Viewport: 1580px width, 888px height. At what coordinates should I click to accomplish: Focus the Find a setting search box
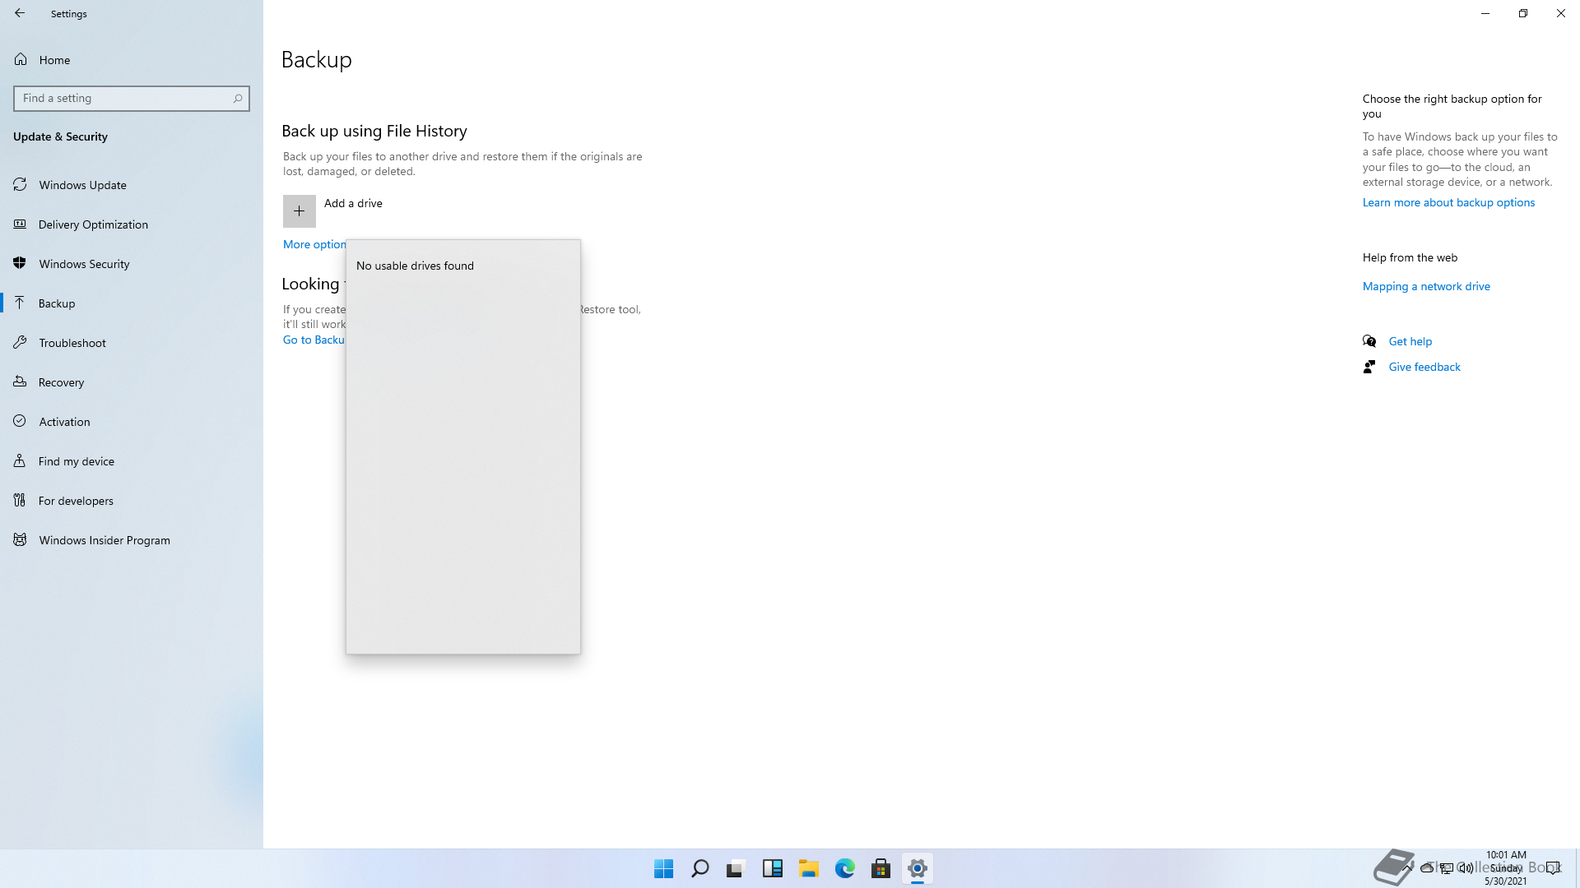pos(132,99)
